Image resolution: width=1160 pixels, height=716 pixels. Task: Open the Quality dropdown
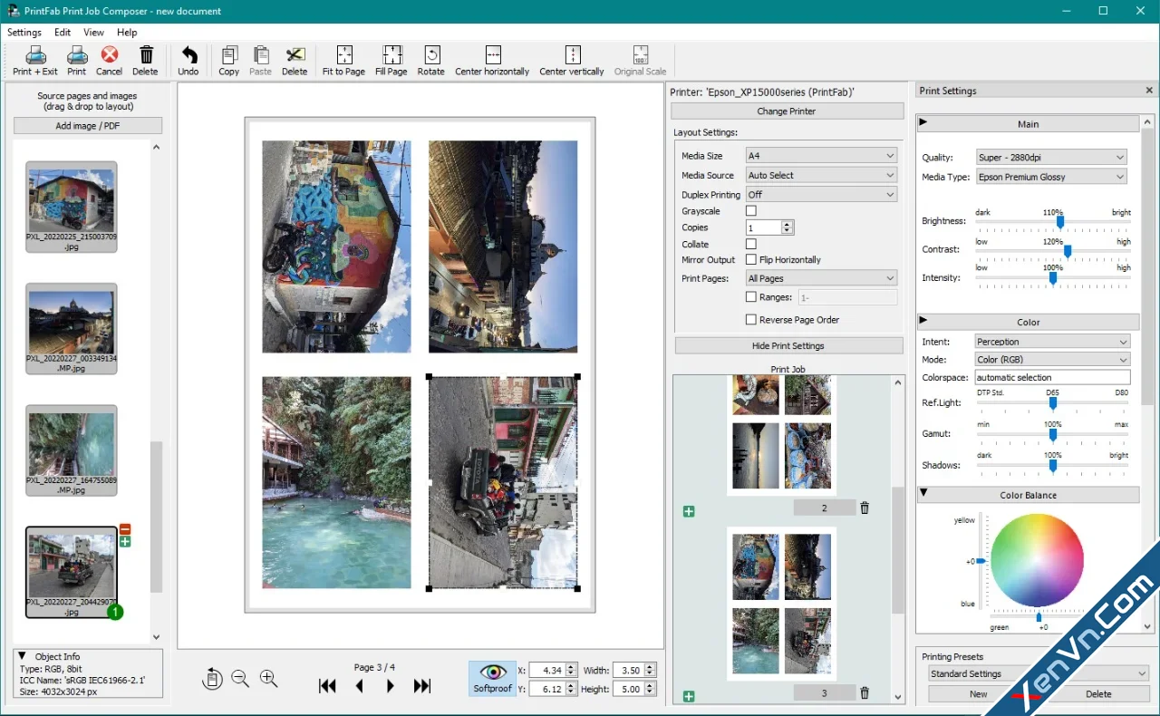coord(1051,158)
